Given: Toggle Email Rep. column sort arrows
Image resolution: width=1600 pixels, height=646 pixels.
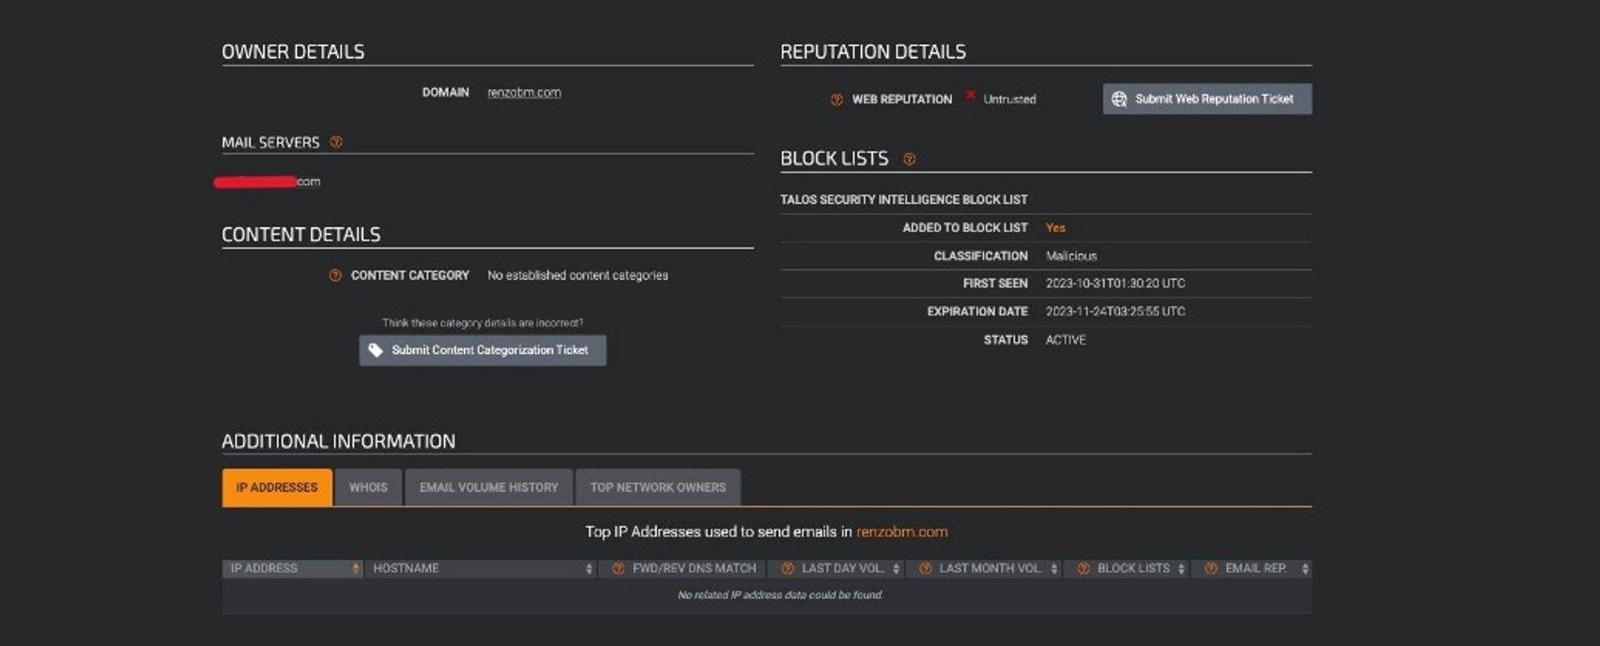Looking at the screenshot, I should (x=1304, y=569).
